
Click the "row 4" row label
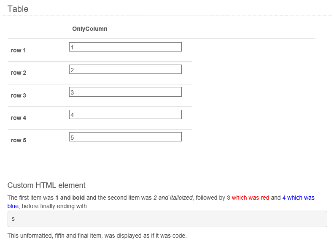click(x=19, y=118)
